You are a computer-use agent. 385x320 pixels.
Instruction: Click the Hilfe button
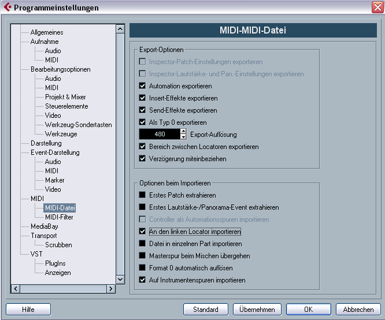[28, 310]
